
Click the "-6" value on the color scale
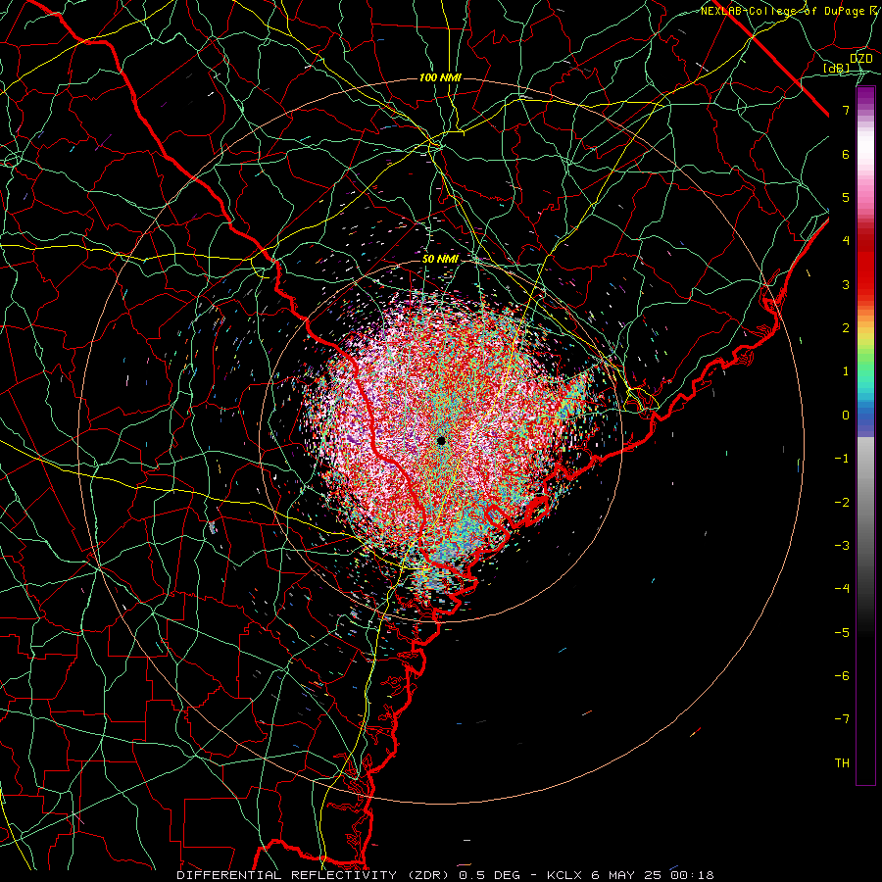pyautogui.click(x=842, y=675)
